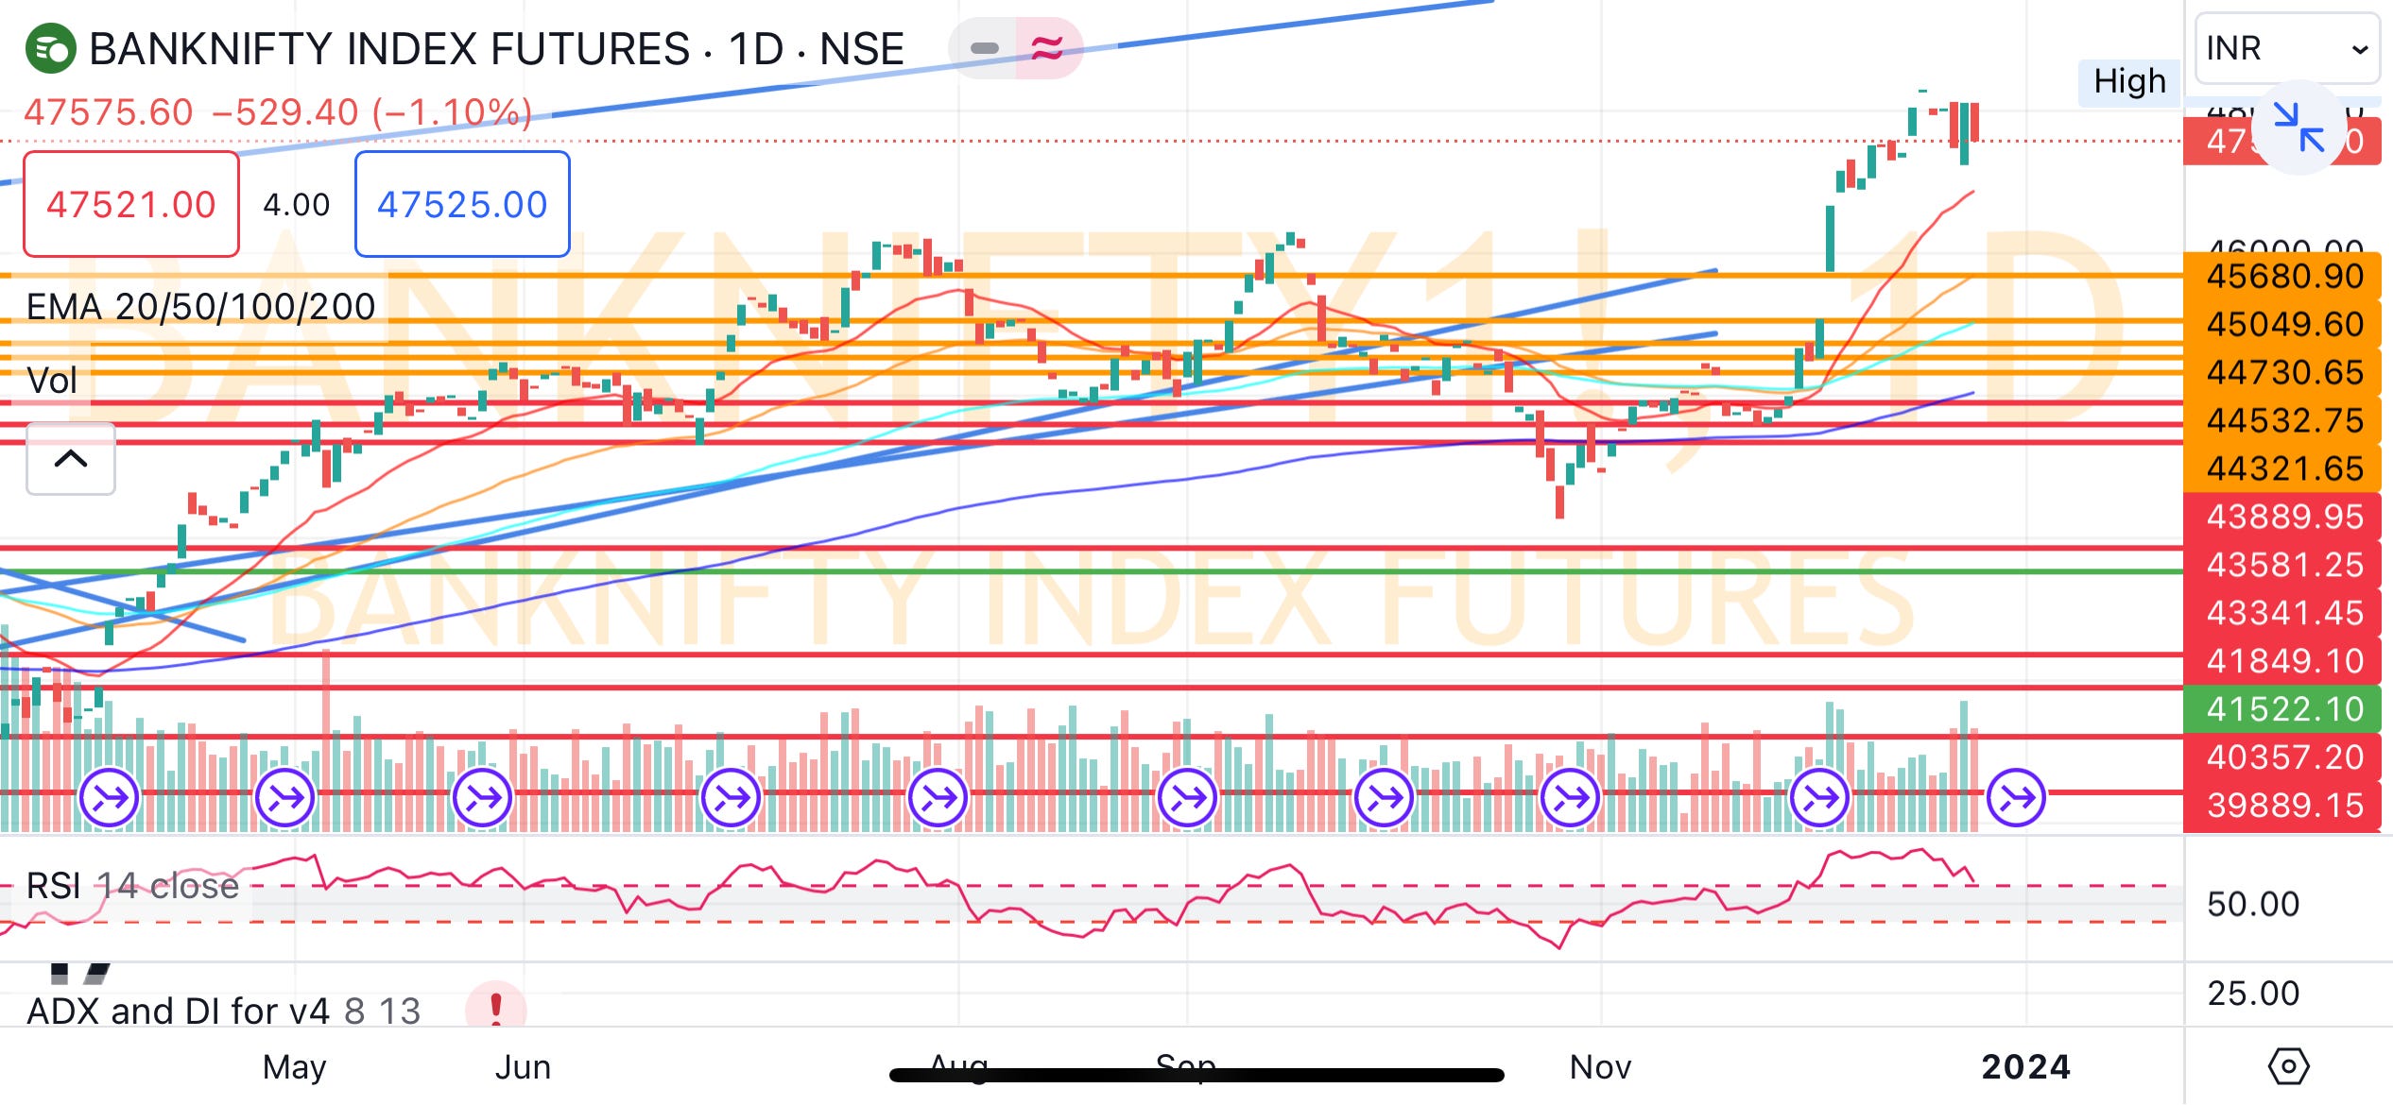
Task: Click the exit fullscreen arrows icon
Action: pos(2298,127)
